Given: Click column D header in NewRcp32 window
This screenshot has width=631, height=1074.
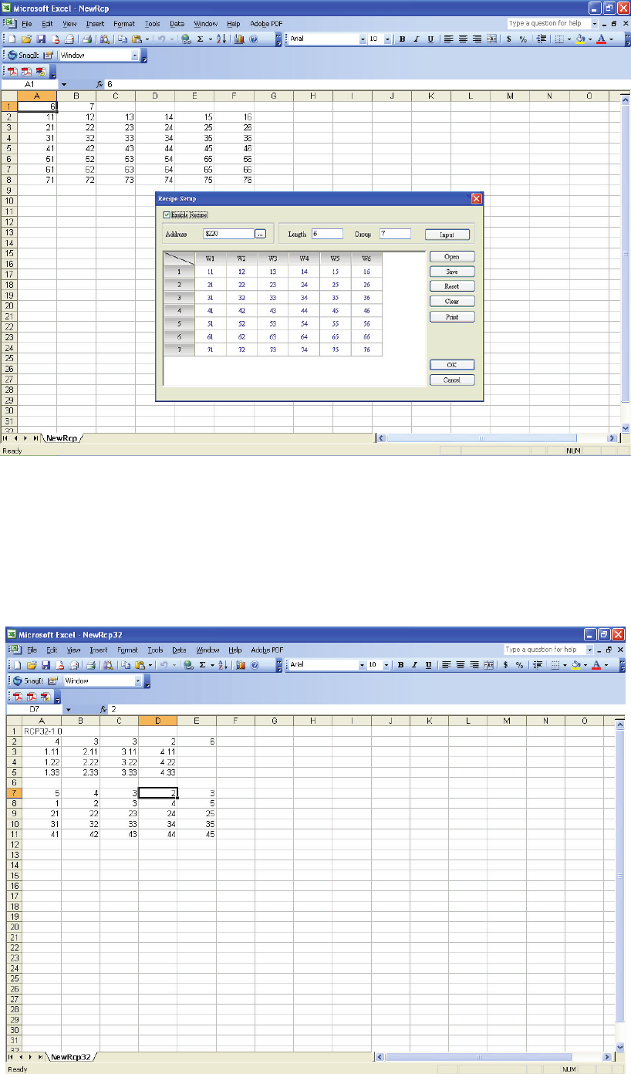Looking at the screenshot, I should (x=158, y=720).
